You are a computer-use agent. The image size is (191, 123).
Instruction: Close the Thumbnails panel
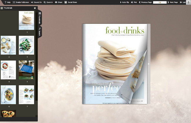coord(35,8)
